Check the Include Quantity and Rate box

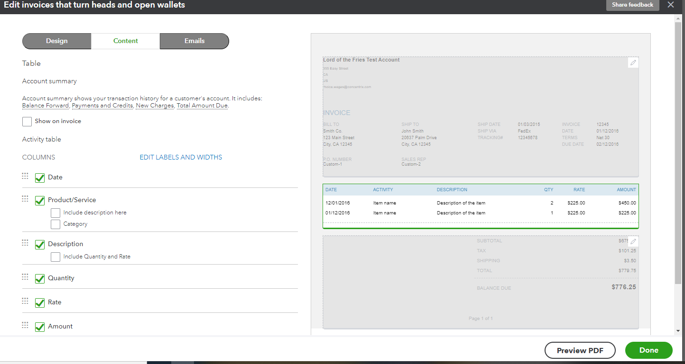[56, 256]
